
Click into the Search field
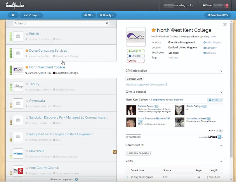[60, 23]
